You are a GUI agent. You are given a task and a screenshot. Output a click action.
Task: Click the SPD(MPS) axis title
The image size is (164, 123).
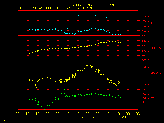[x=157, y=73]
